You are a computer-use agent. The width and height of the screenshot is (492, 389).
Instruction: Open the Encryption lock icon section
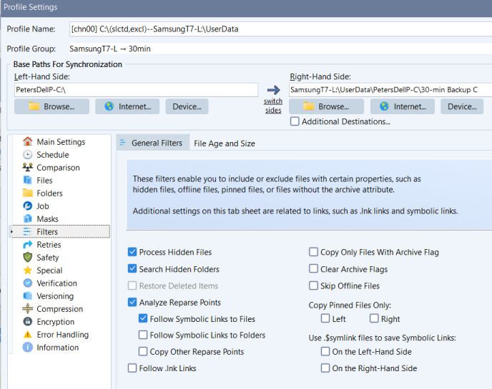pos(28,322)
